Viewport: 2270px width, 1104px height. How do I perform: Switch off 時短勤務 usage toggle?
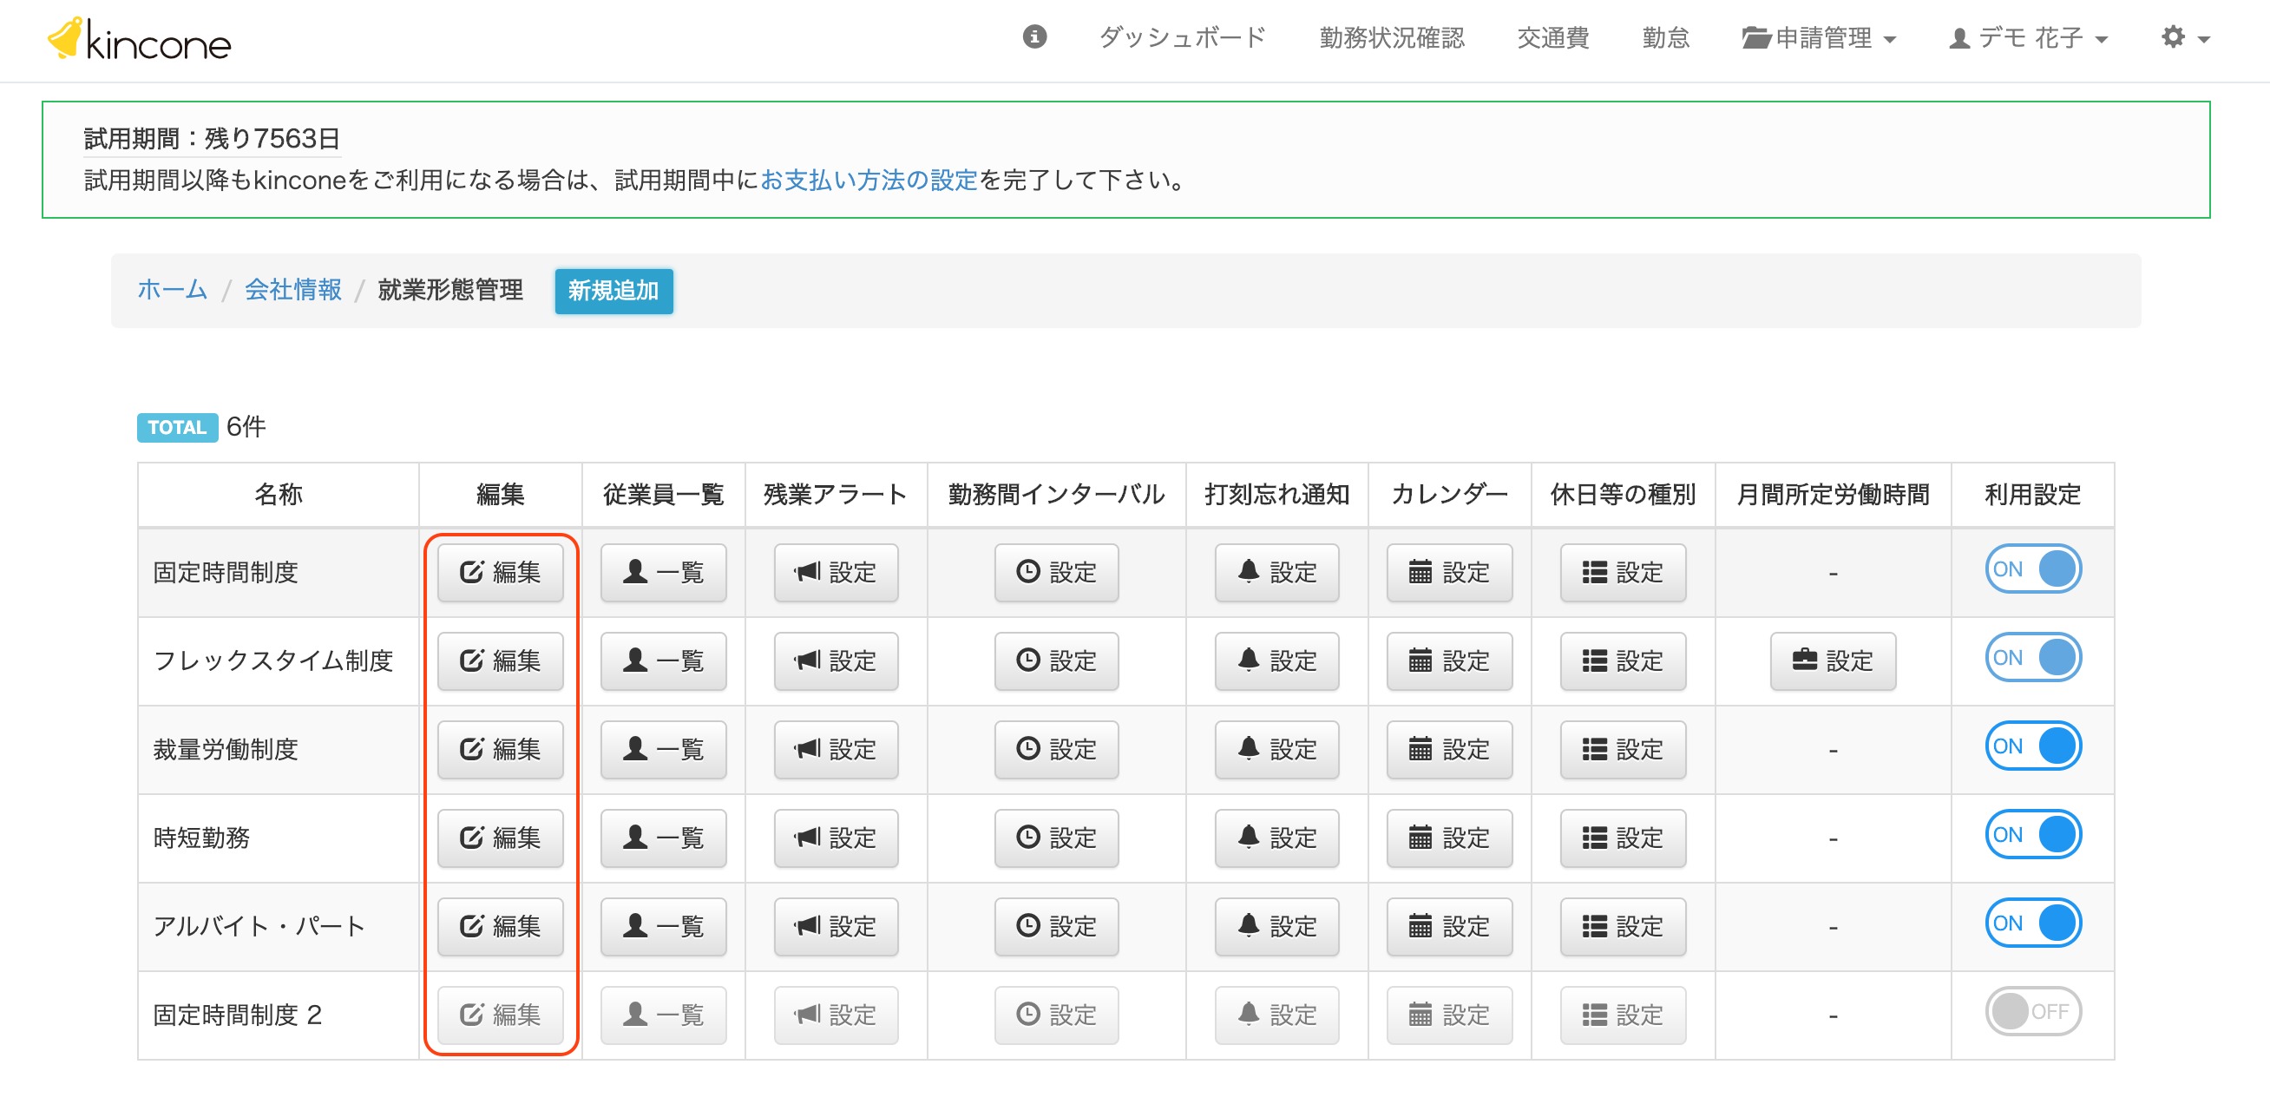pyautogui.click(x=2032, y=834)
